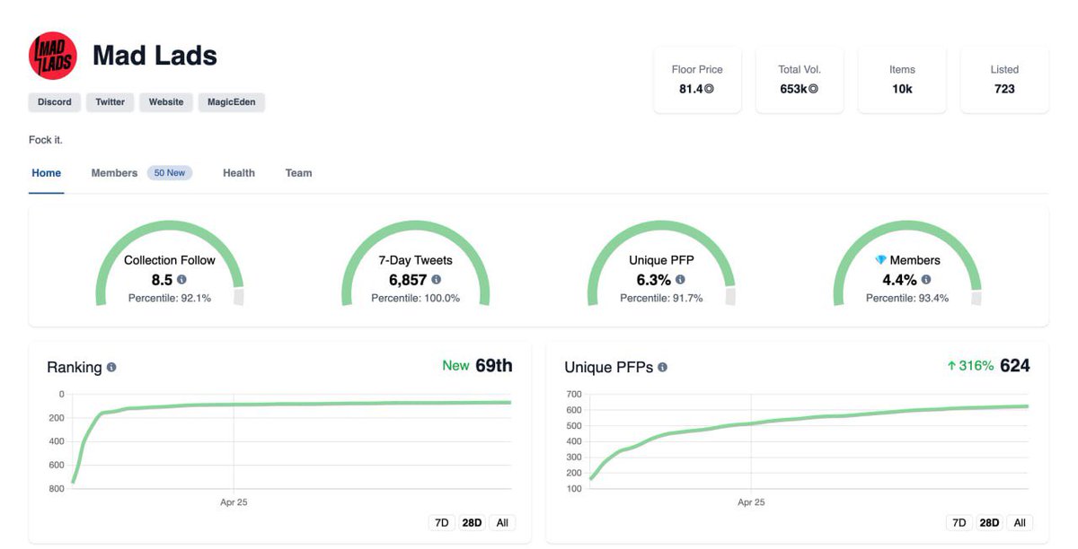Screen dimensions: 1078x549
Task: Click info icon beside Unique PFP 6.3%
Action: pyautogui.click(x=680, y=280)
